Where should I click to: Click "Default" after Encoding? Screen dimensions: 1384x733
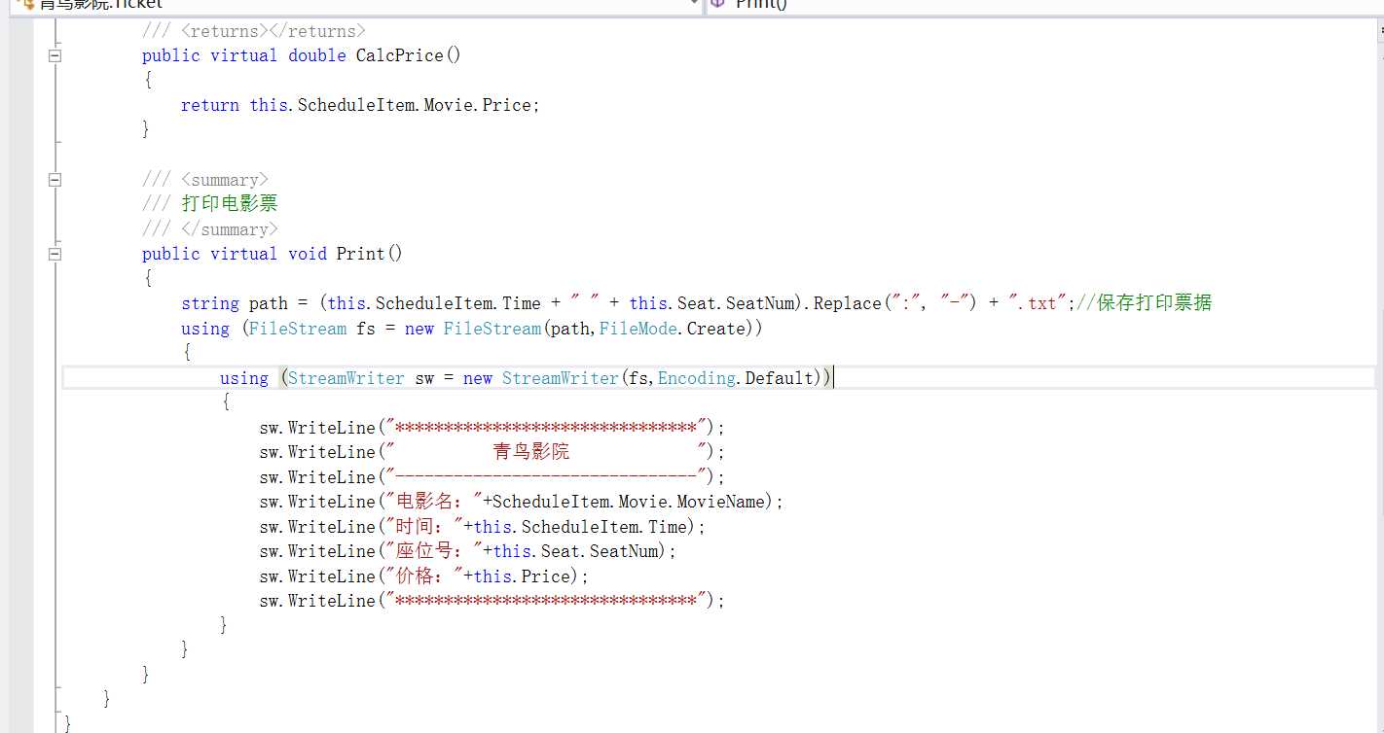[x=779, y=378]
